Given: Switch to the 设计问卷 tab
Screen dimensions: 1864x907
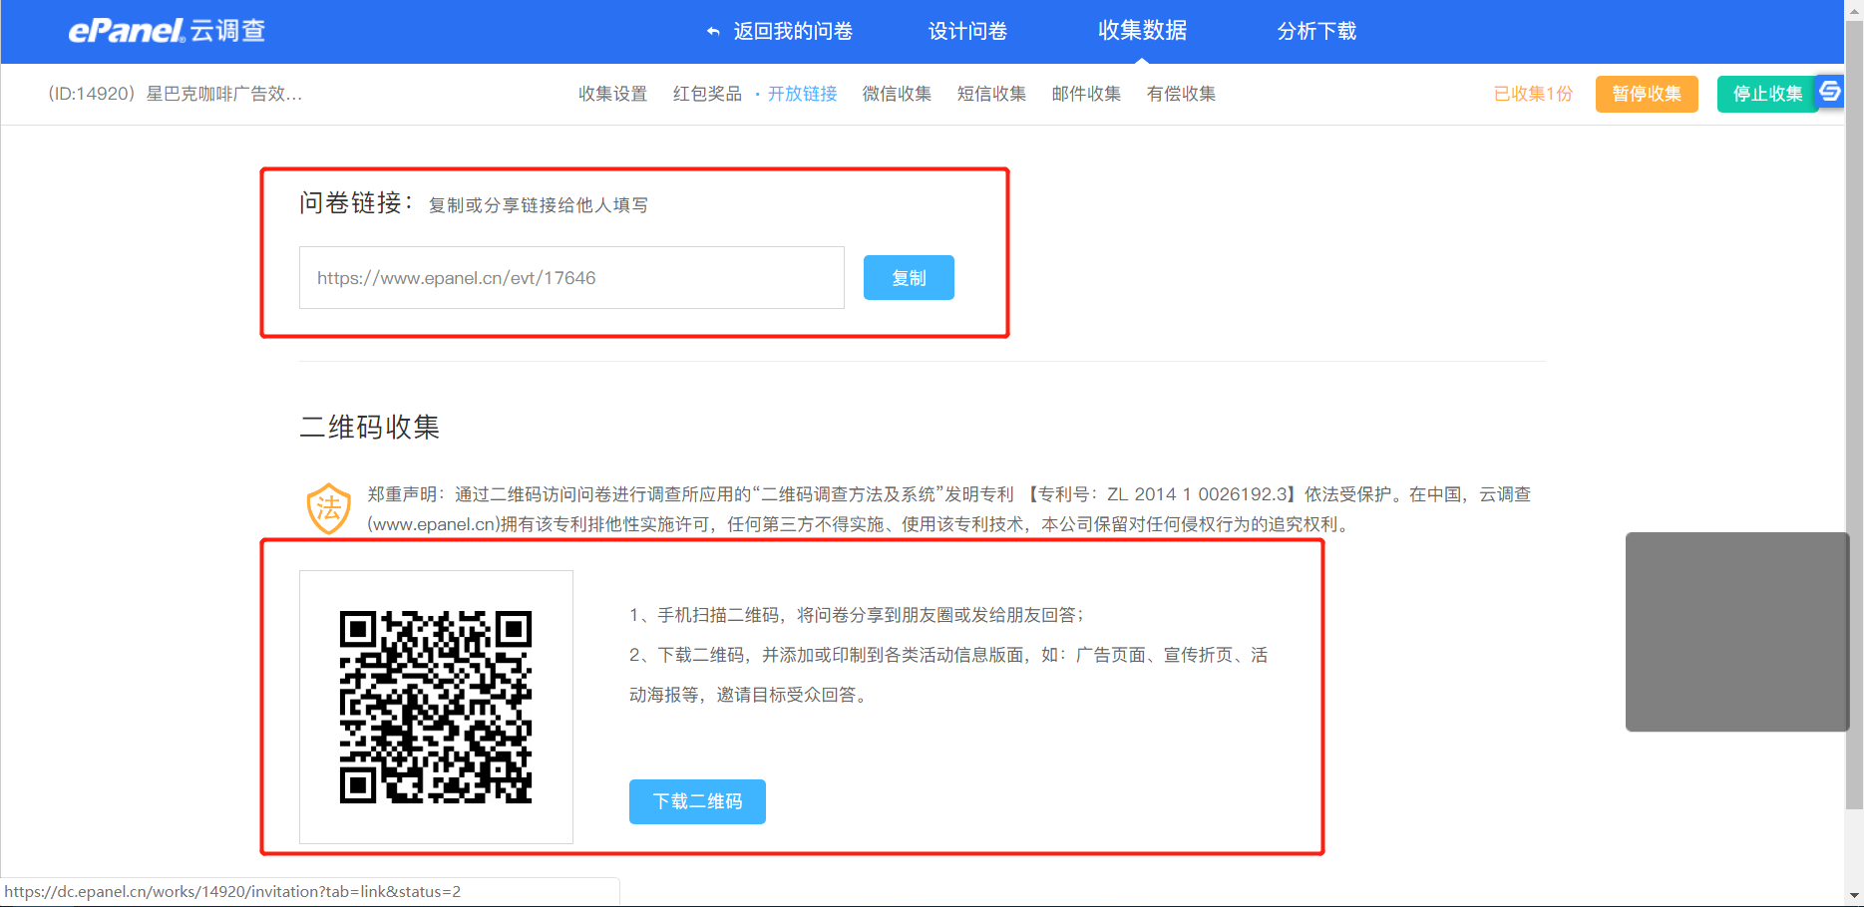Looking at the screenshot, I should [967, 31].
